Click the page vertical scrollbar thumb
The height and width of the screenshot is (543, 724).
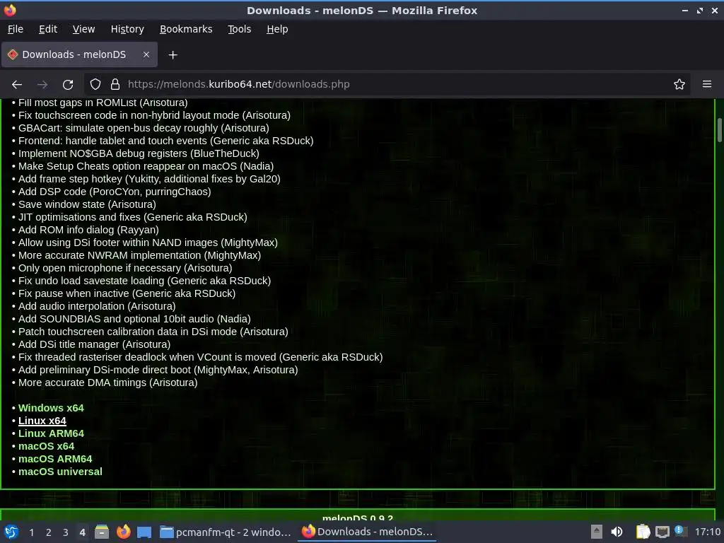[719, 130]
